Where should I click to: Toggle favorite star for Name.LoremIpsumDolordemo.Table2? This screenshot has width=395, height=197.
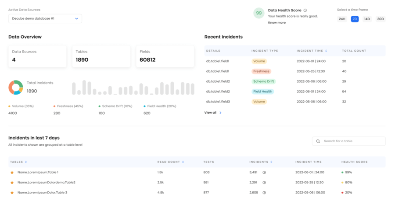point(12,183)
